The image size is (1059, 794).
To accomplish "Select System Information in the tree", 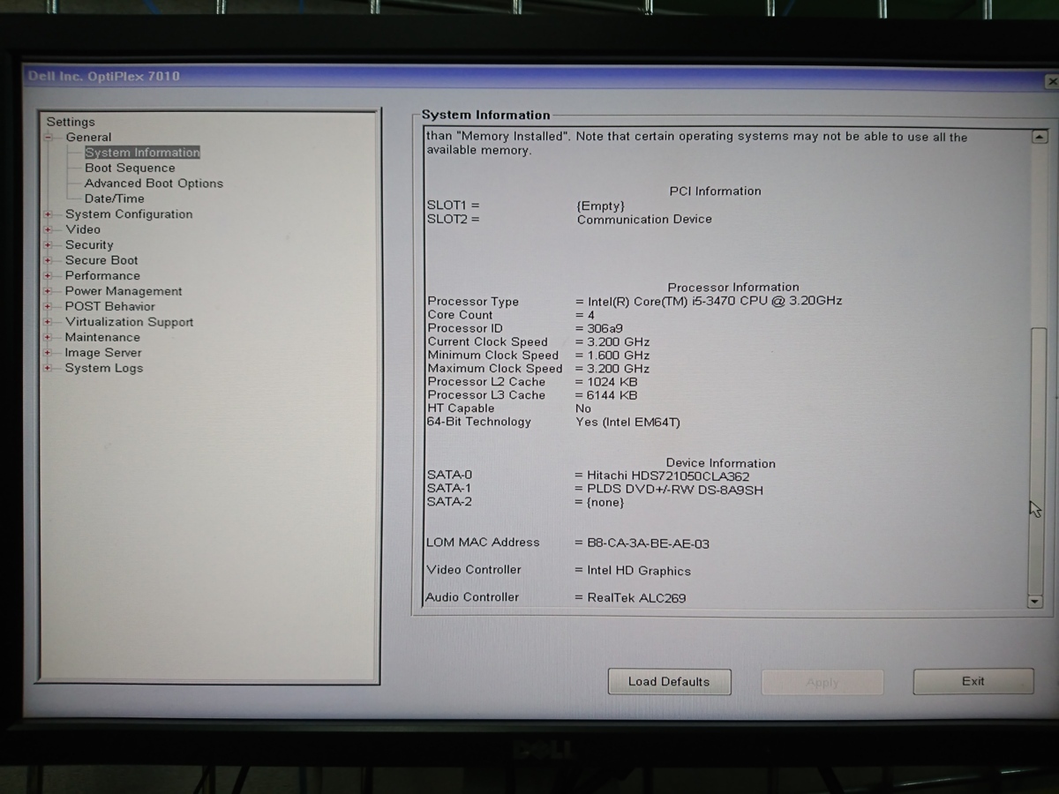I will click(x=142, y=153).
